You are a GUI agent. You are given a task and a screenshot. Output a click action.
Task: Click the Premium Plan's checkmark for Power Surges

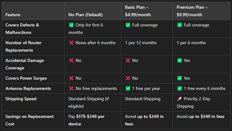coord(179,78)
